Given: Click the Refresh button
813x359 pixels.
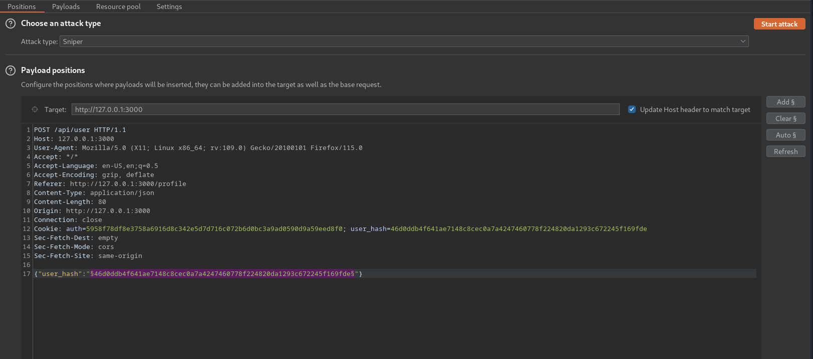Looking at the screenshot, I should (785, 151).
